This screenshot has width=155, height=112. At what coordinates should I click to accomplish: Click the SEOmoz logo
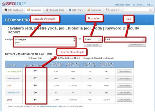(14, 4)
